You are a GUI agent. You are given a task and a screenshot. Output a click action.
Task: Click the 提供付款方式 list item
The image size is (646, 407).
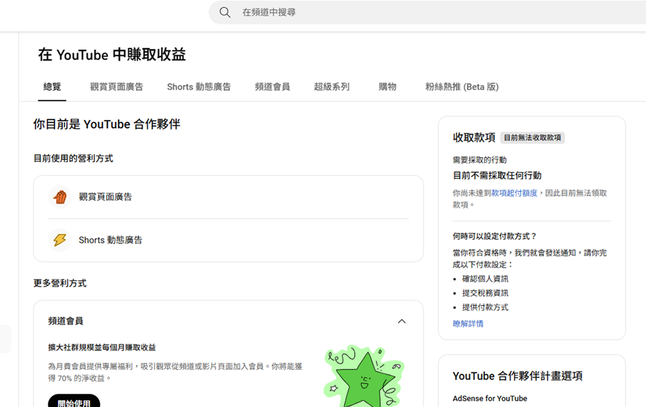coord(485,307)
